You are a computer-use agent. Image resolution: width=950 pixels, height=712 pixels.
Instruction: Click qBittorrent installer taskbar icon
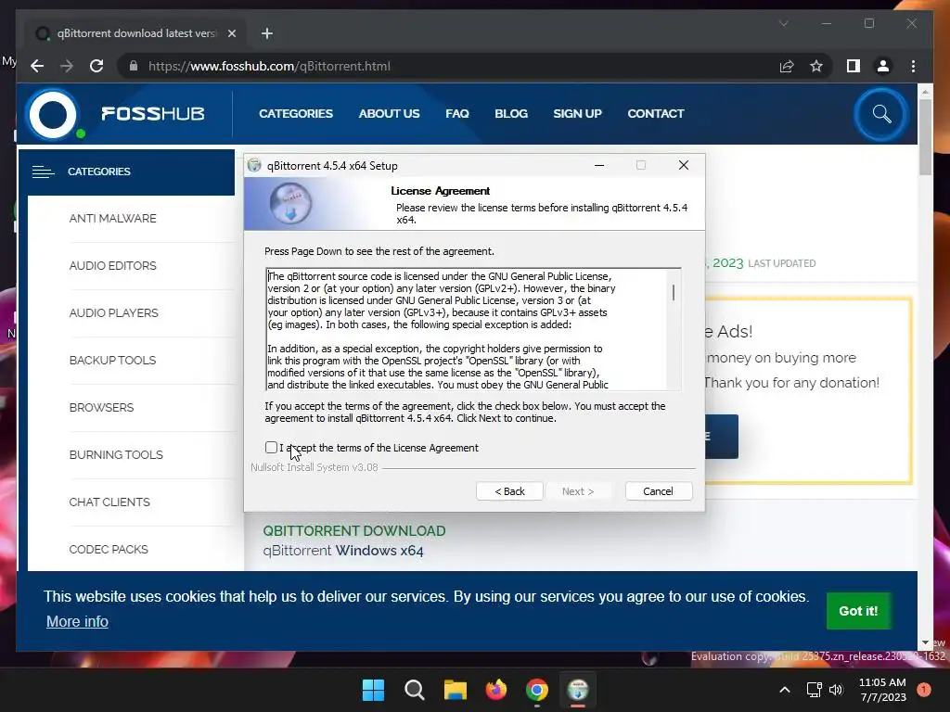coord(577,690)
